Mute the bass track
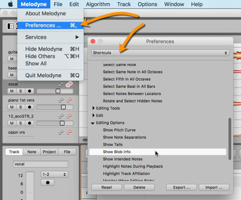This screenshot has height=200, width=241. pos(12,75)
